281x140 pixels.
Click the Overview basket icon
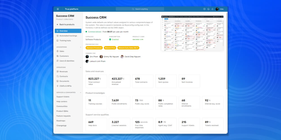click(58, 31)
